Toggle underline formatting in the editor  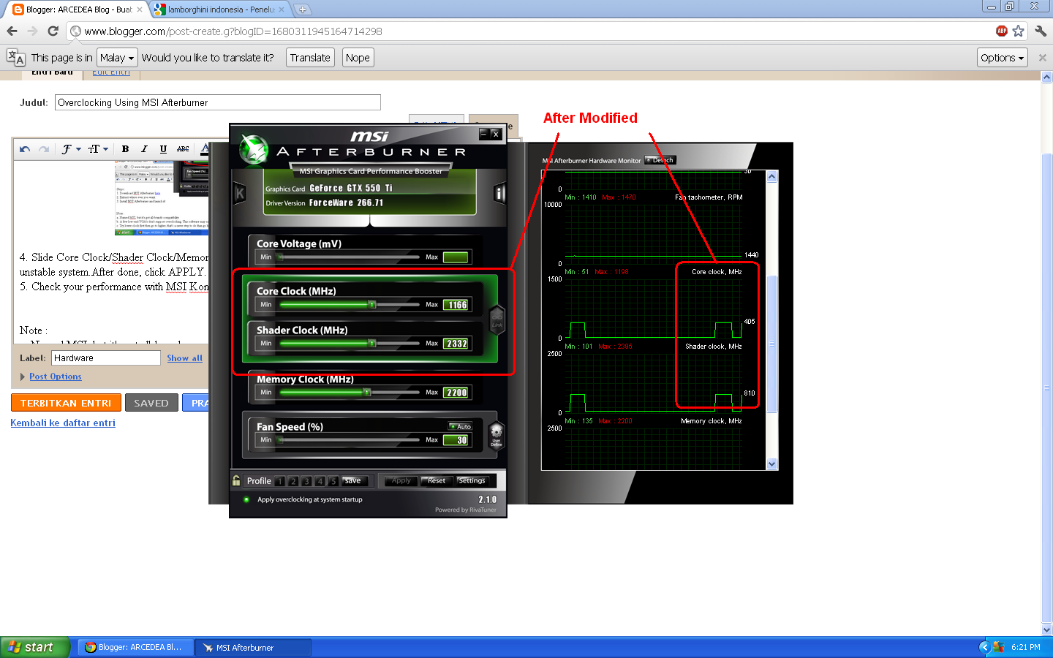(163, 148)
